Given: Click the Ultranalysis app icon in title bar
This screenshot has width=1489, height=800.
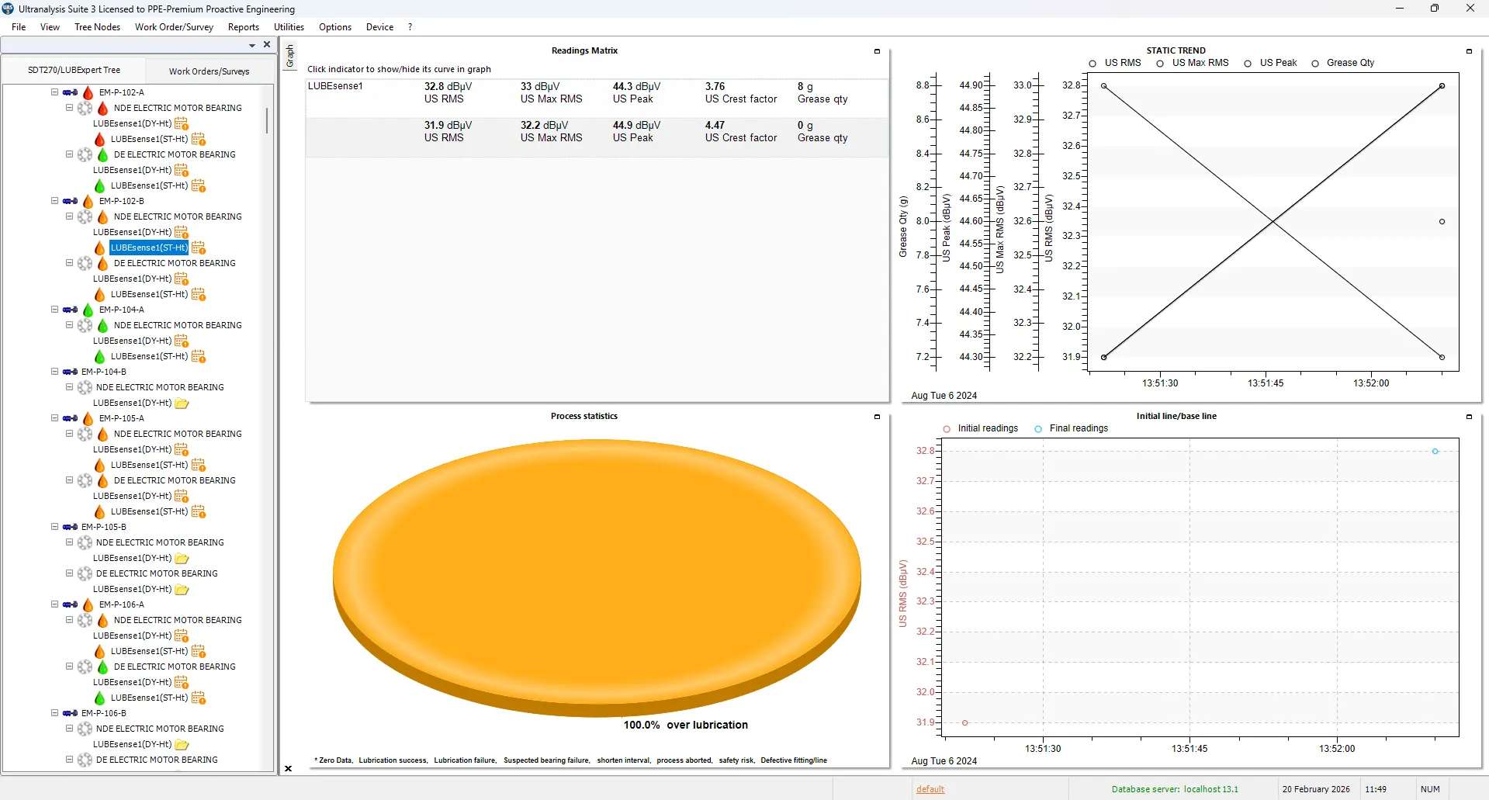Looking at the screenshot, I should click(8, 9).
